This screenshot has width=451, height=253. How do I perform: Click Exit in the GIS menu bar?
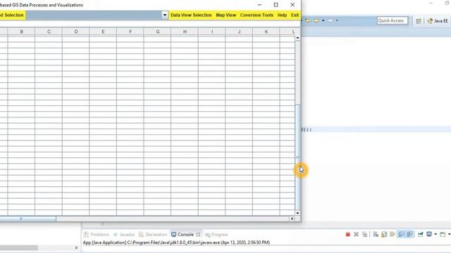click(x=295, y=15)
